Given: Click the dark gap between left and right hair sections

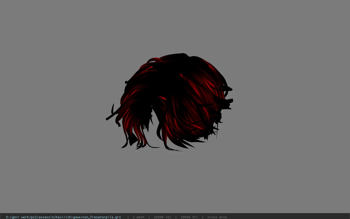Looking at the screenshot, I should (154, 120).
